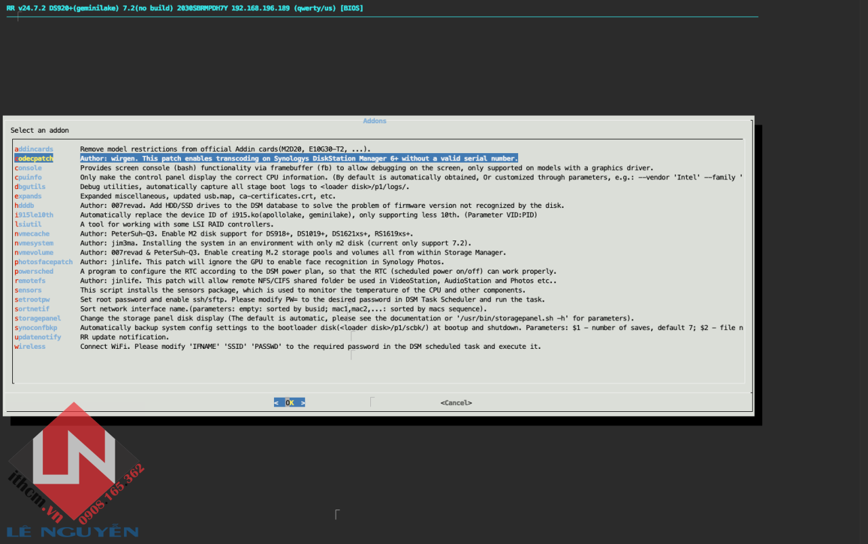Image resolution: width=868 pixels, height=544 pixels.
Task: Select the hdddb addon entry
Action: pos(24,206)
